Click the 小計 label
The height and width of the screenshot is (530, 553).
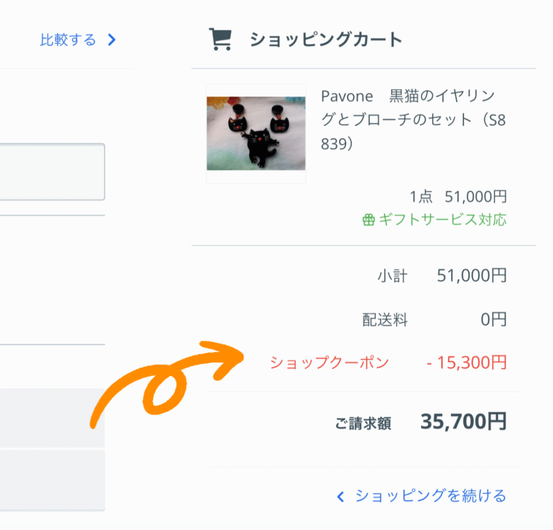(x=392, y=277)
